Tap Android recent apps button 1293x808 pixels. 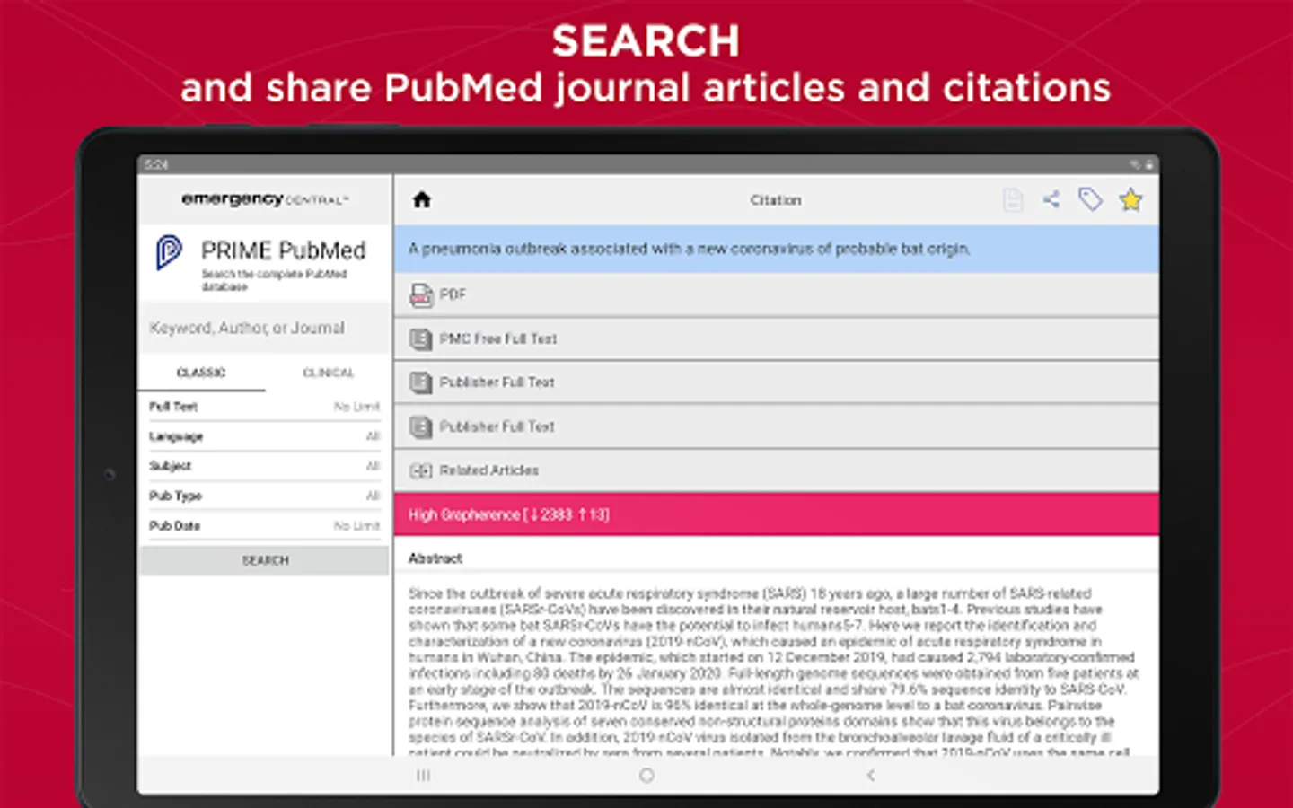coord(424,775)
